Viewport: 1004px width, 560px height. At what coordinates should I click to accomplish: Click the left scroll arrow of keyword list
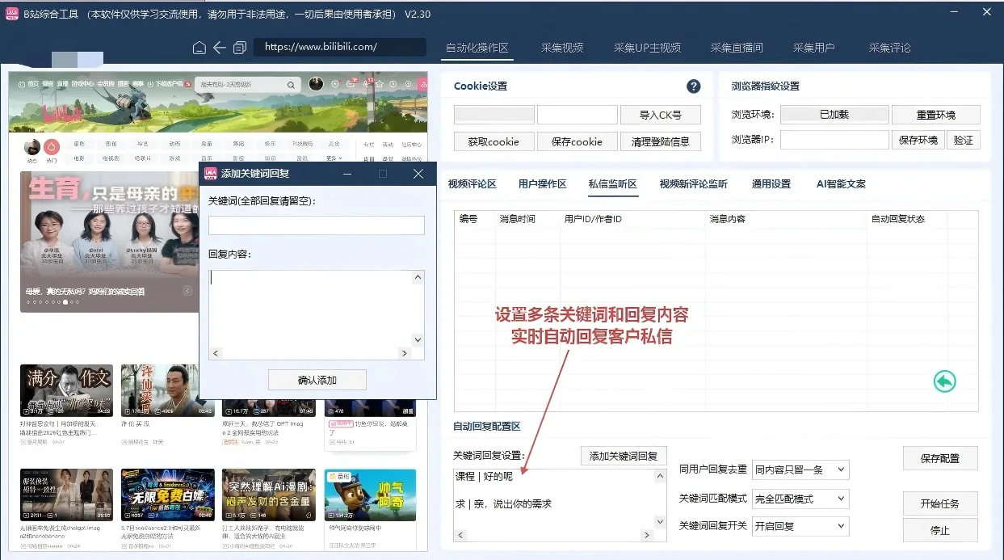click(x=460, y=535)
